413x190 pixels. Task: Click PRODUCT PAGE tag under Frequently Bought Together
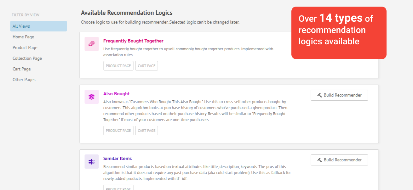[x=118, y=66]
